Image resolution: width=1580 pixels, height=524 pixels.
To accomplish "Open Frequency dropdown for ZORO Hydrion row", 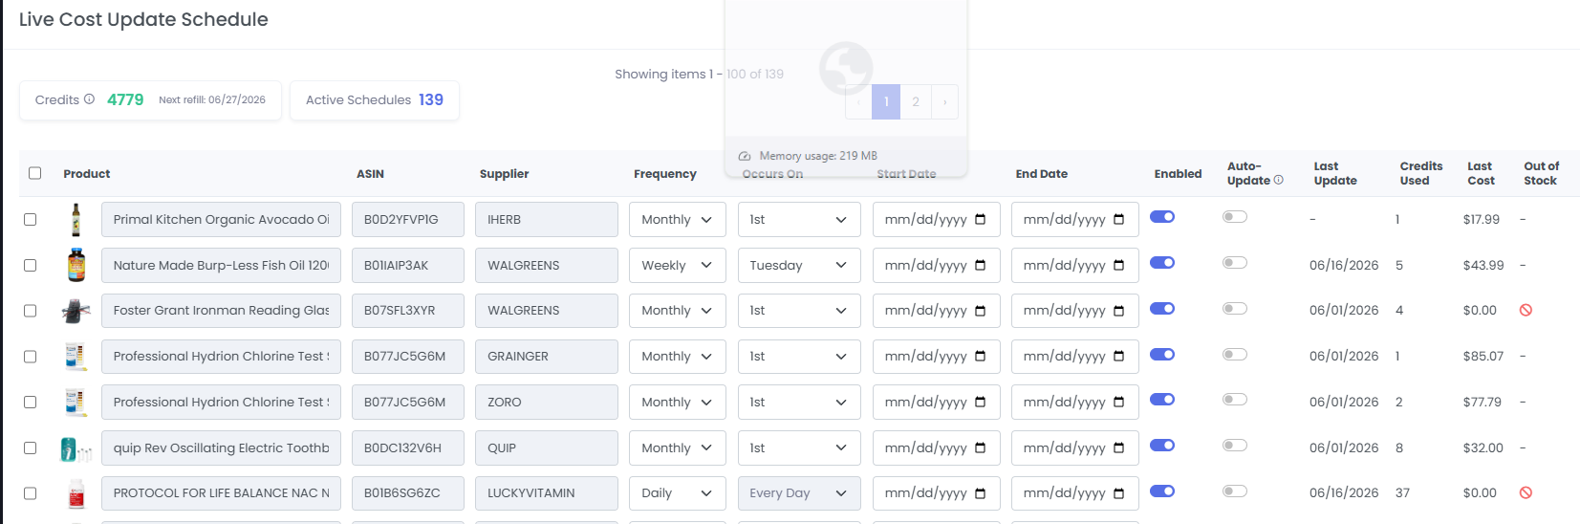I will click(x=677, y=402).
